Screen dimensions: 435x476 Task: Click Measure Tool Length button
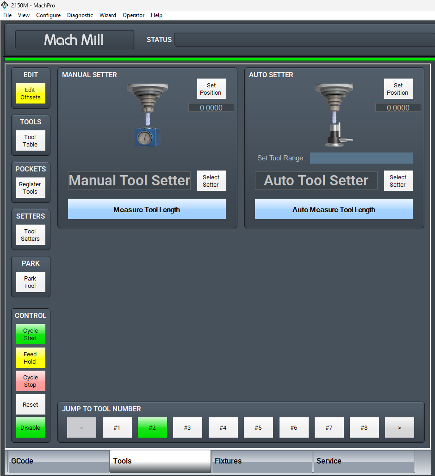147,209
